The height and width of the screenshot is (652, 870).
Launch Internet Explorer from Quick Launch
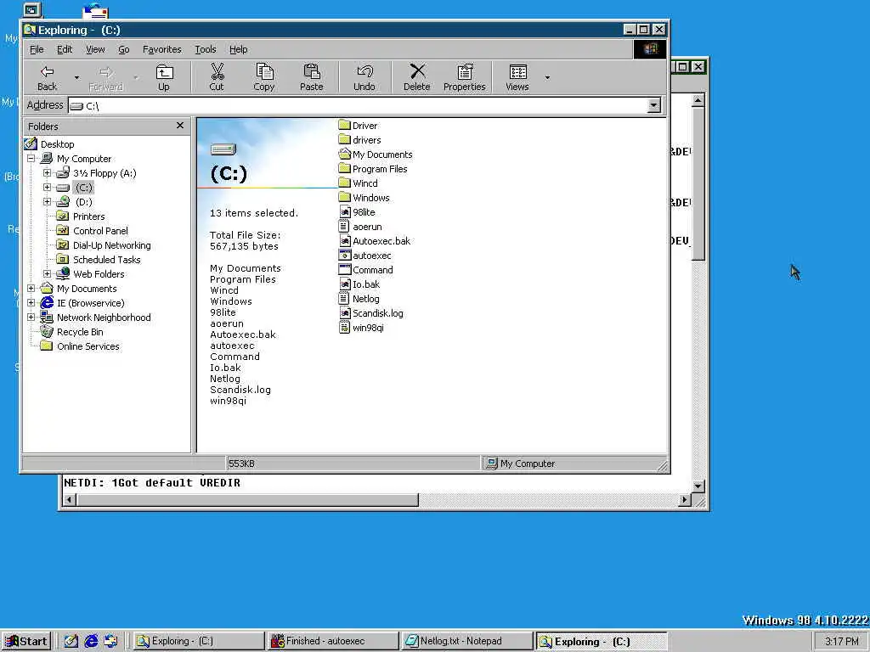(x=91, y=641)
